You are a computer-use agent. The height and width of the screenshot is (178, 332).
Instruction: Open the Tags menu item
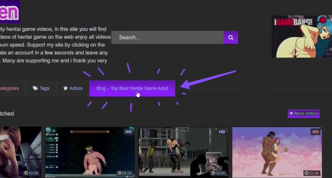[44, 88]
